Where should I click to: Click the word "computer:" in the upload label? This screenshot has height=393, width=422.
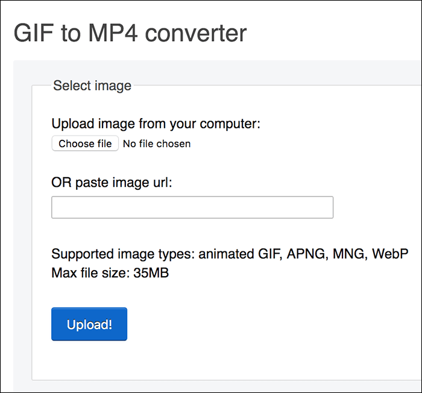pos(230,124)
